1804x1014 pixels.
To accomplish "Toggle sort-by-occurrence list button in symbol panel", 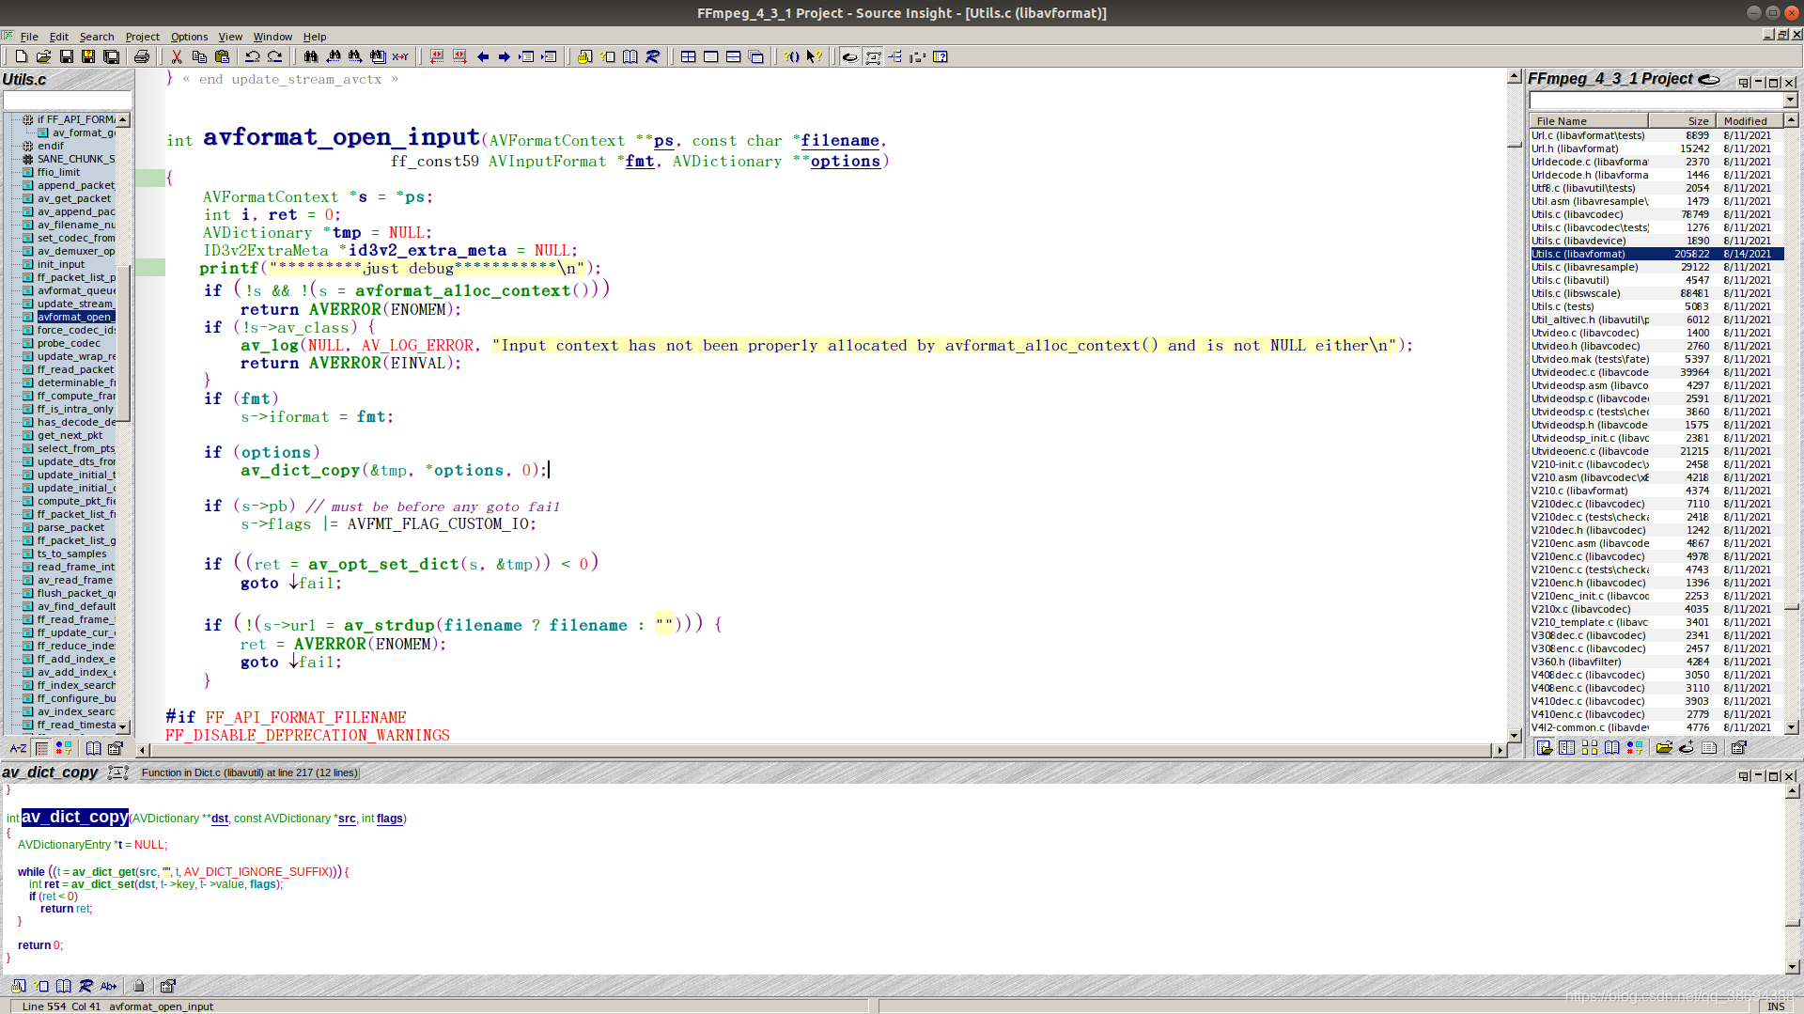I will [x=41, y=748].
